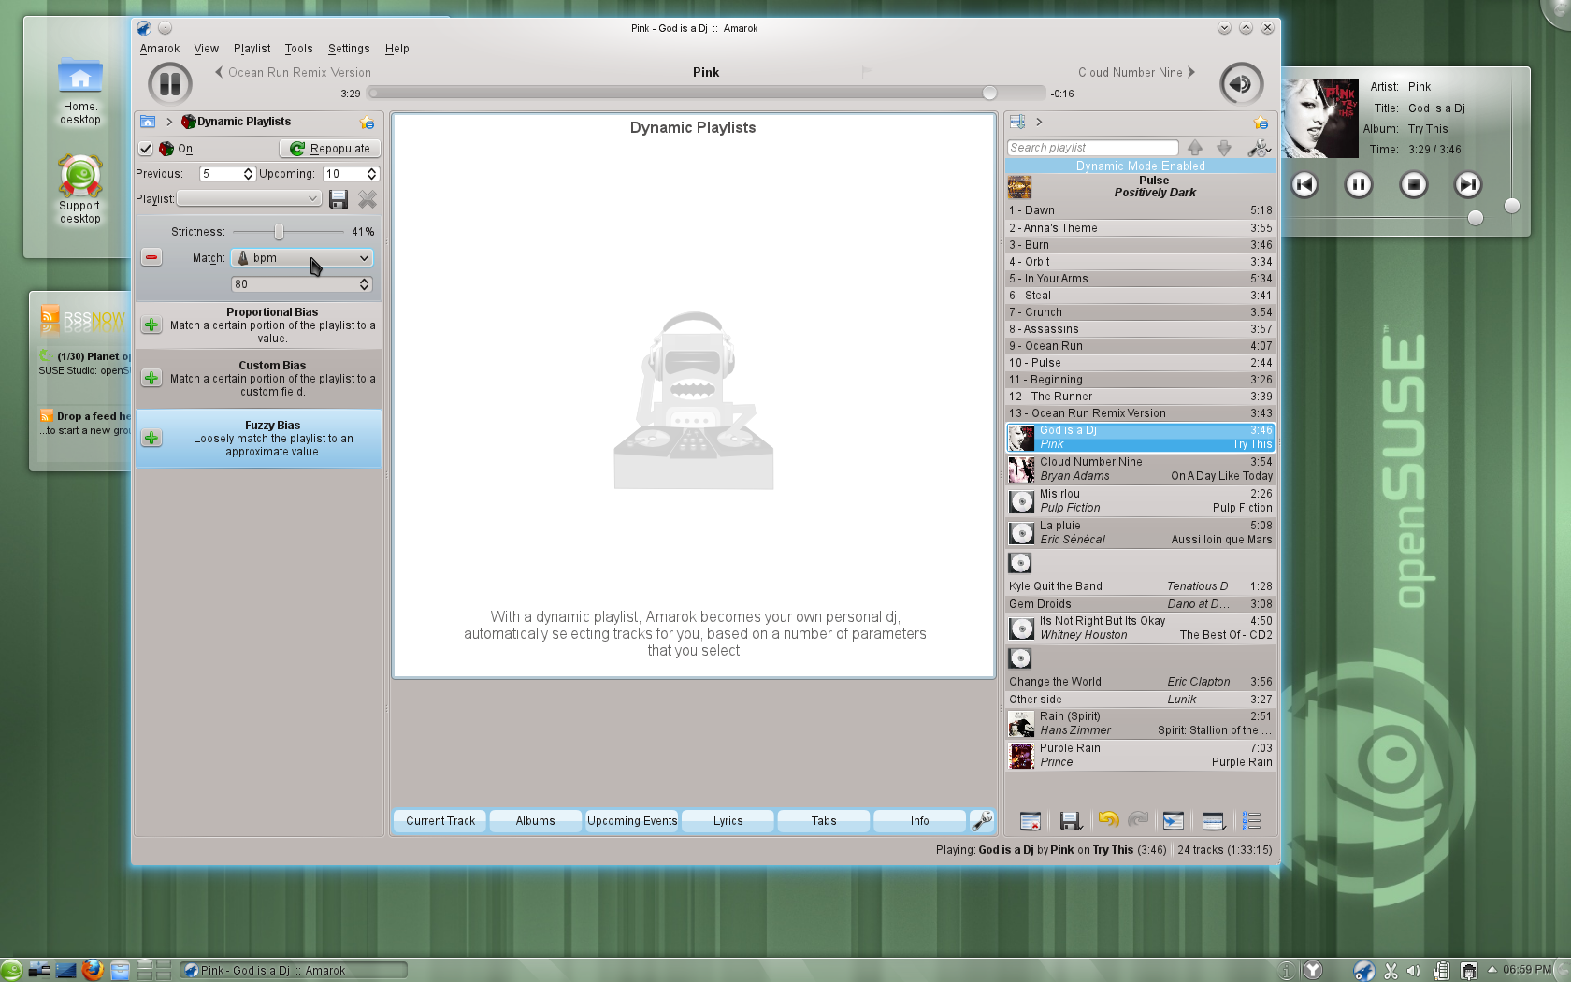Open the Home desktop folder icon
This screenshot has height=982, width=1571.
(x=80, y=90)
